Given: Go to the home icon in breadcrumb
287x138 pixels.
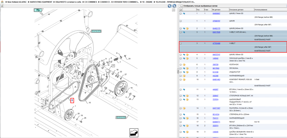Looking at the screenshot, I should (x=2, y=2).
